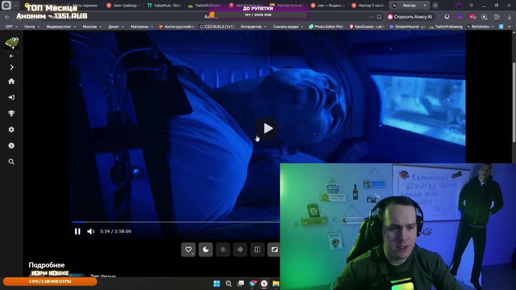Click the mirror split button under the player
Image resolution: width=516 pixels, height=290 pixels.
tap(258, 250)
